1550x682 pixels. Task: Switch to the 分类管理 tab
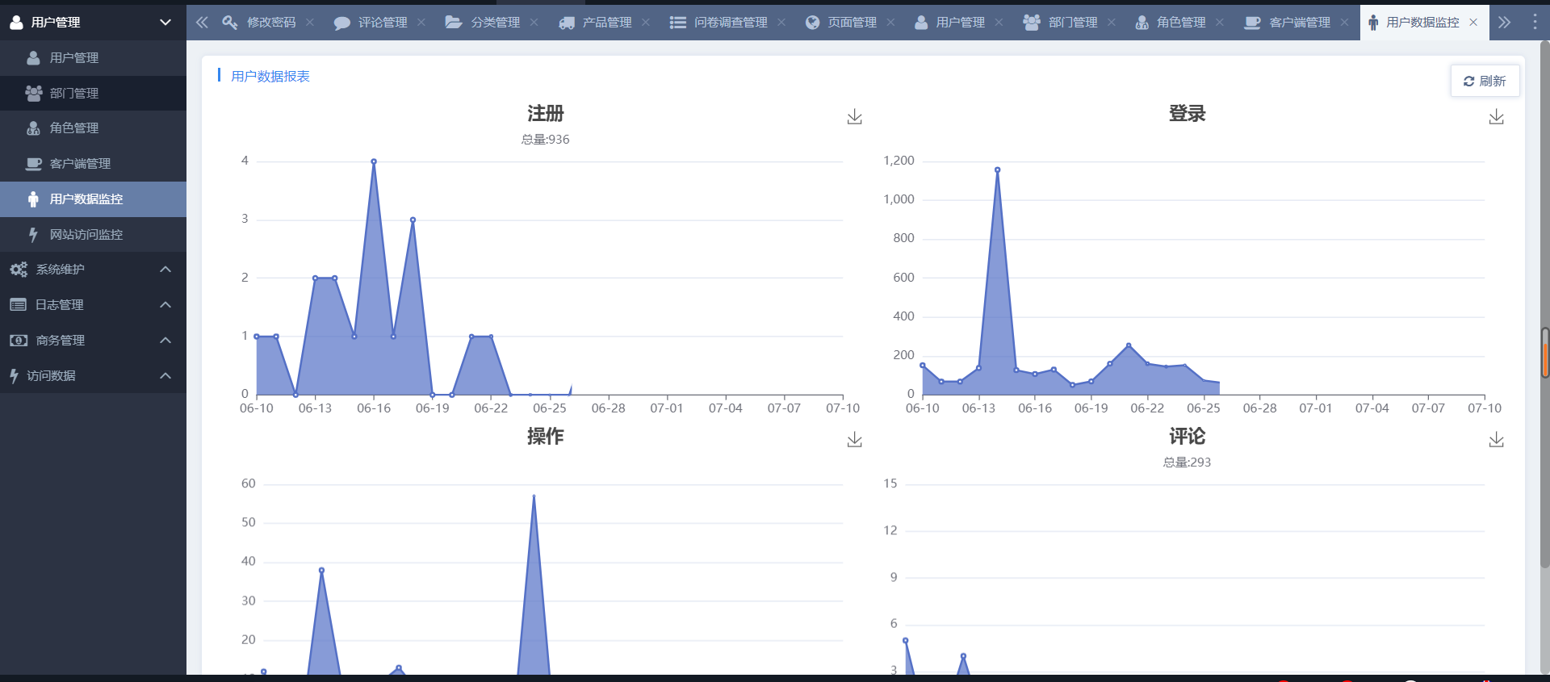(x=483, y=23)
